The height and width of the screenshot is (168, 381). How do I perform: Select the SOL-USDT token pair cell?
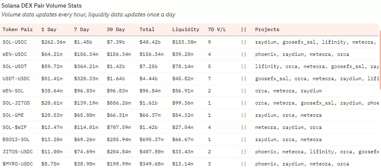point(15,66)
